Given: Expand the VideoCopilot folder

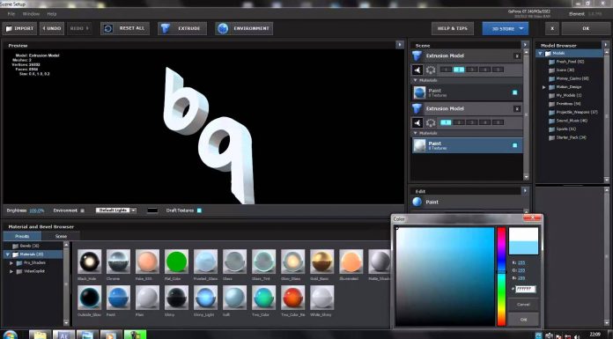Looking at the screenshot, I should click(11, 271).
